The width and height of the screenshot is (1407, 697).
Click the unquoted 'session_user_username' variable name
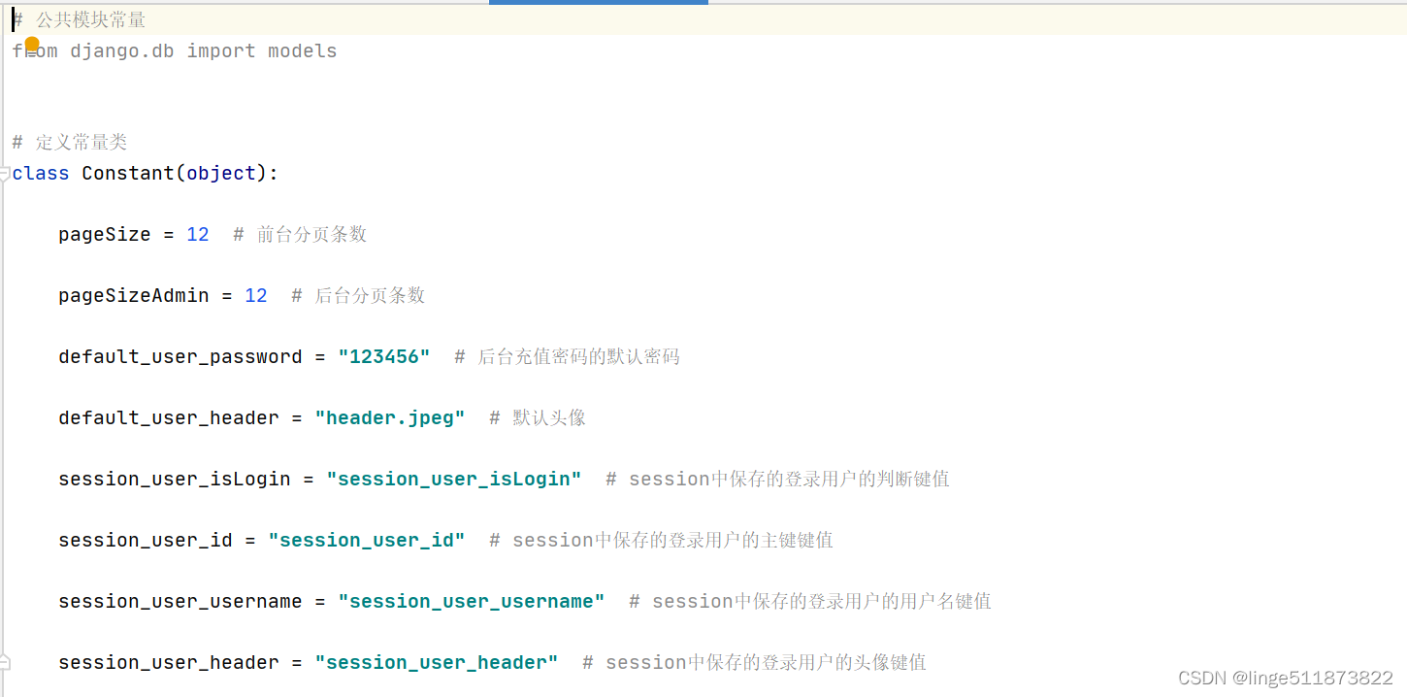(x=180, y=602)
